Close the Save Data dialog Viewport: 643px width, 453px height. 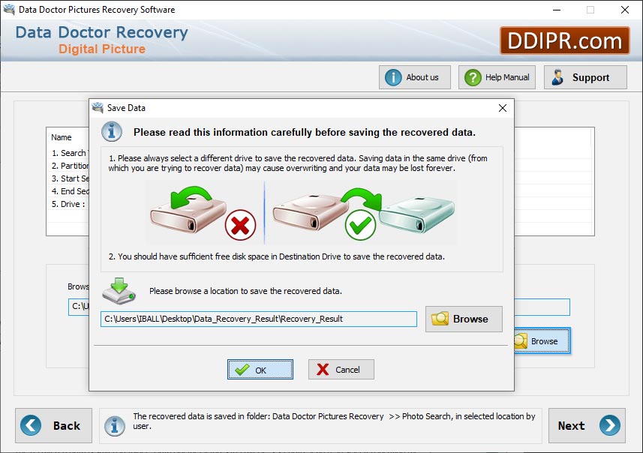pos(502,108)
